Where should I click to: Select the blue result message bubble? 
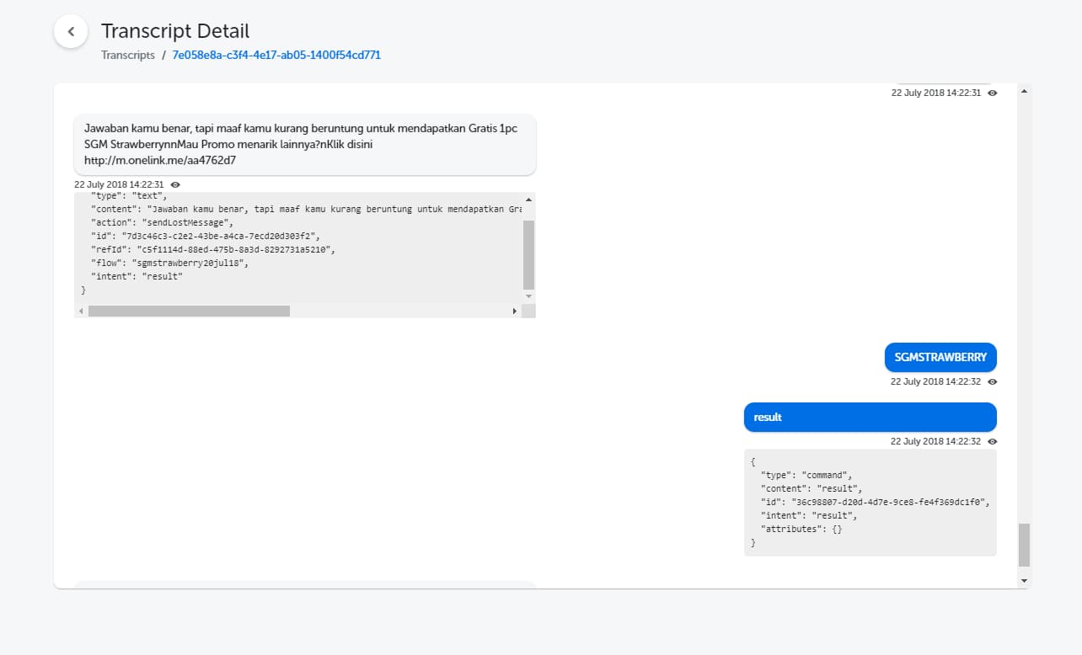(x=870, y=417)
